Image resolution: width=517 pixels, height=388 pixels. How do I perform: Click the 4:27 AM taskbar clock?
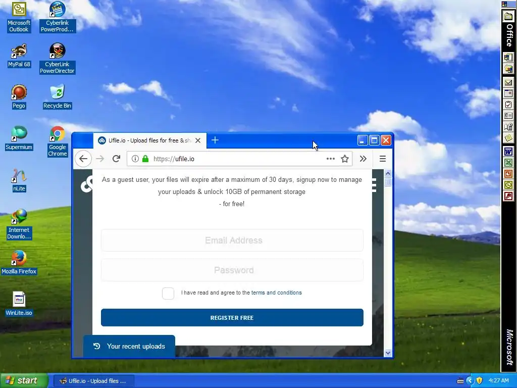pos(498,381)
